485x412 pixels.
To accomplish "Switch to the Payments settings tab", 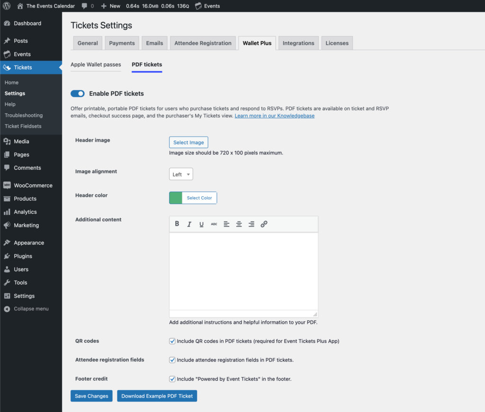I will [x=122, y=43].
